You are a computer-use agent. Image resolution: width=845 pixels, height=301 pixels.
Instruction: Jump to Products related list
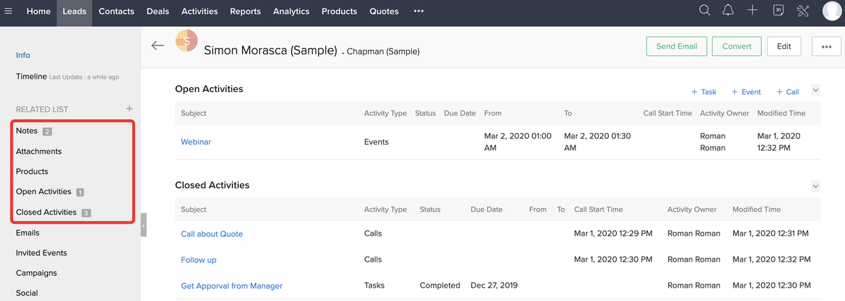coord(32,172)
